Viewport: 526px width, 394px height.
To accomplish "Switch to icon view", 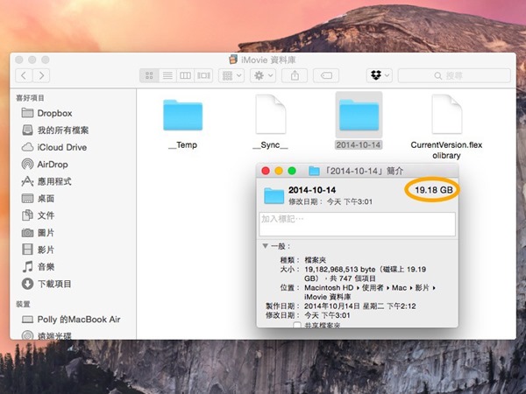I will coord(149,75).
